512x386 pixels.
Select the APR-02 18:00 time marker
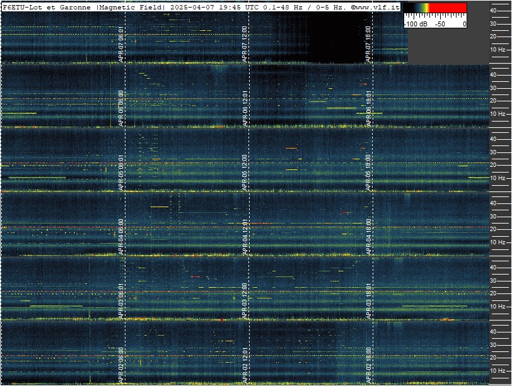pos(368,365)
